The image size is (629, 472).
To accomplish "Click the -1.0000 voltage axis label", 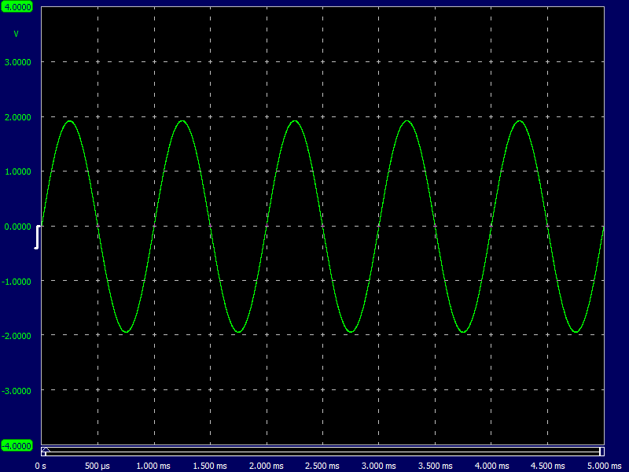I will click(17, 282).
